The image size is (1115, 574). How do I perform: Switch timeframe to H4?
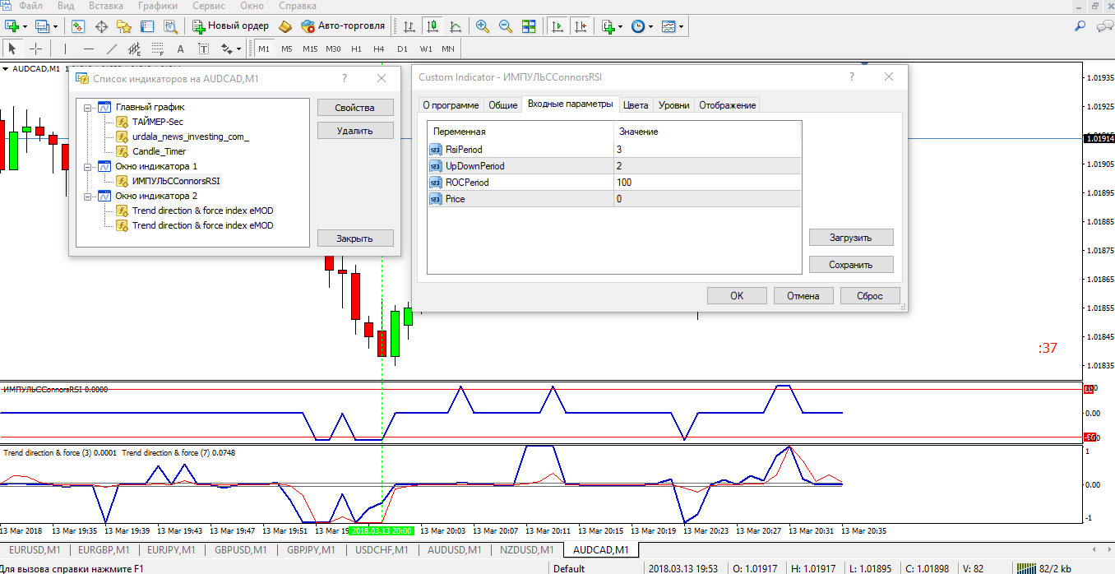click(x=378, y=49)
